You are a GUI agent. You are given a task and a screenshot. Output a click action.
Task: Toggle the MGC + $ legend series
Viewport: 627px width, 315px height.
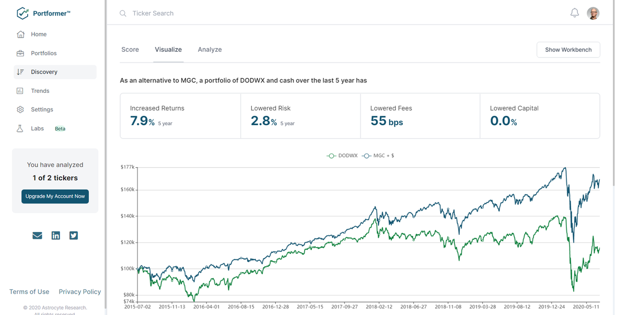378,155
